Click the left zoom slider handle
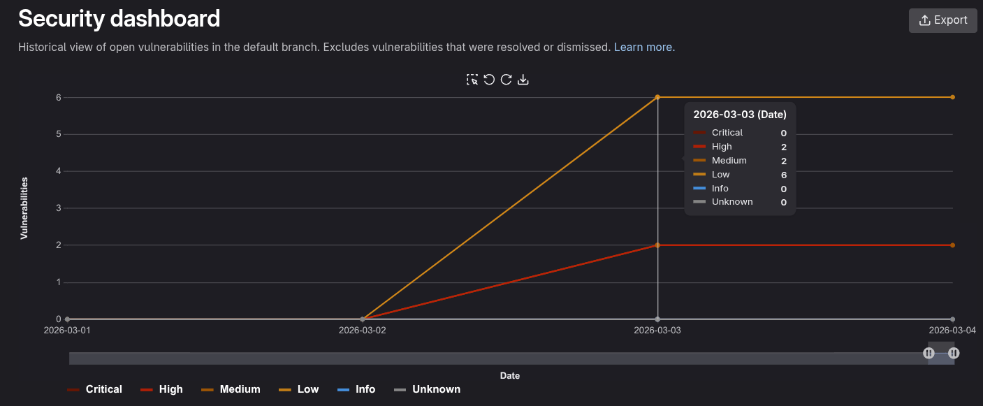 (x=929, y=353)
